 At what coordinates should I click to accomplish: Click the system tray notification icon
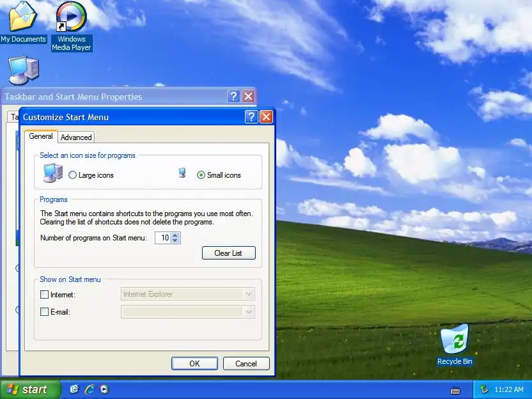pos(484,389)
